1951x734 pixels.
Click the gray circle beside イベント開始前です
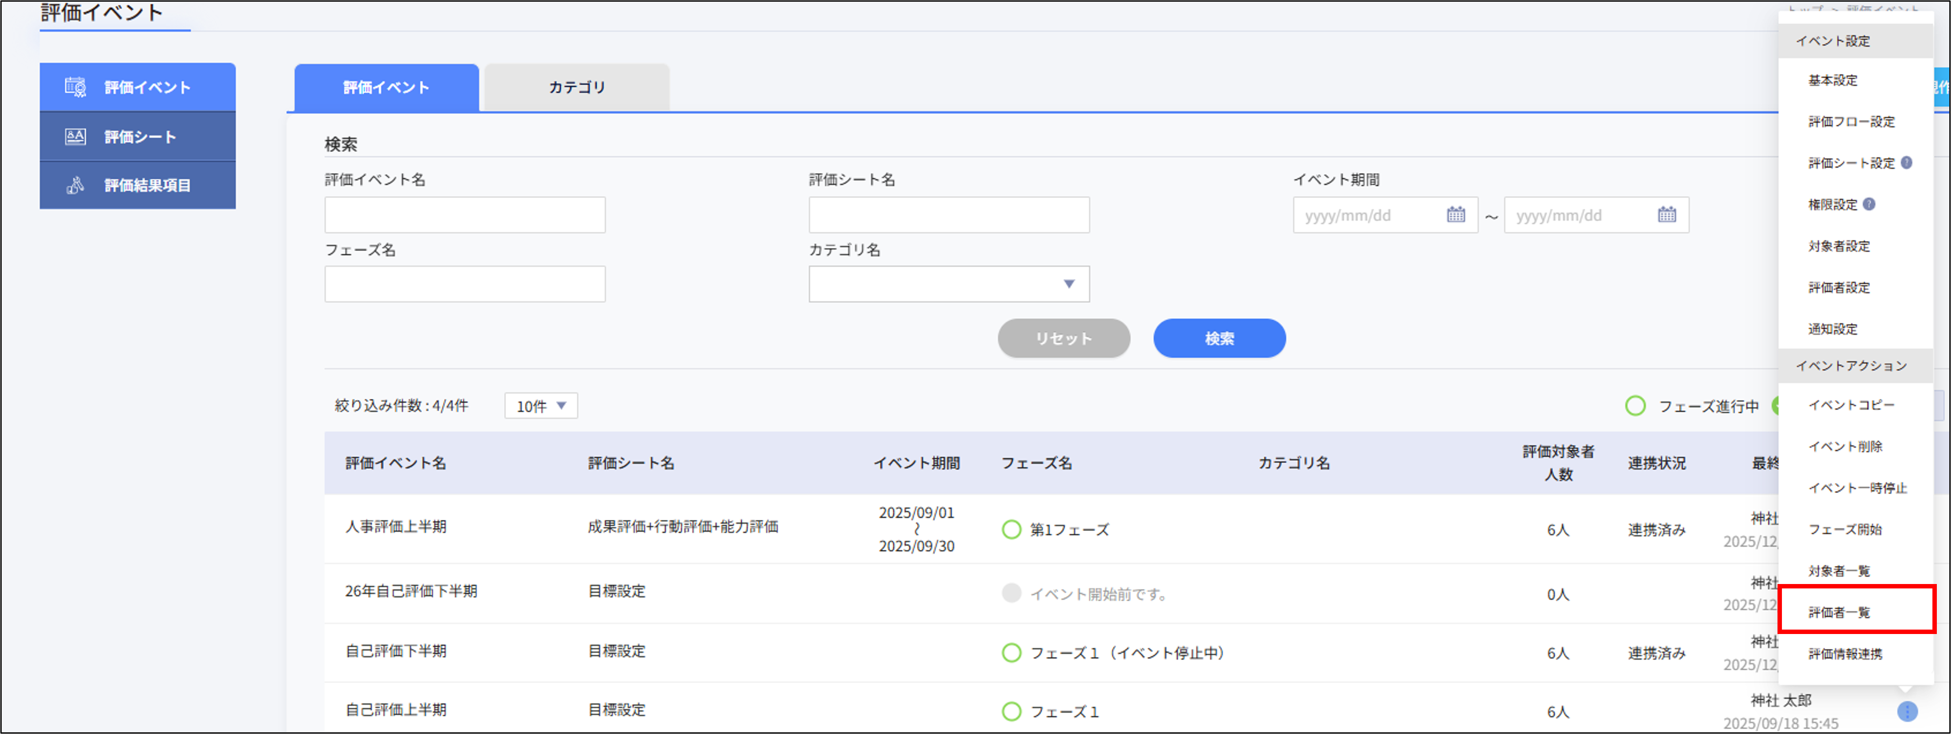click(1013, 594)
